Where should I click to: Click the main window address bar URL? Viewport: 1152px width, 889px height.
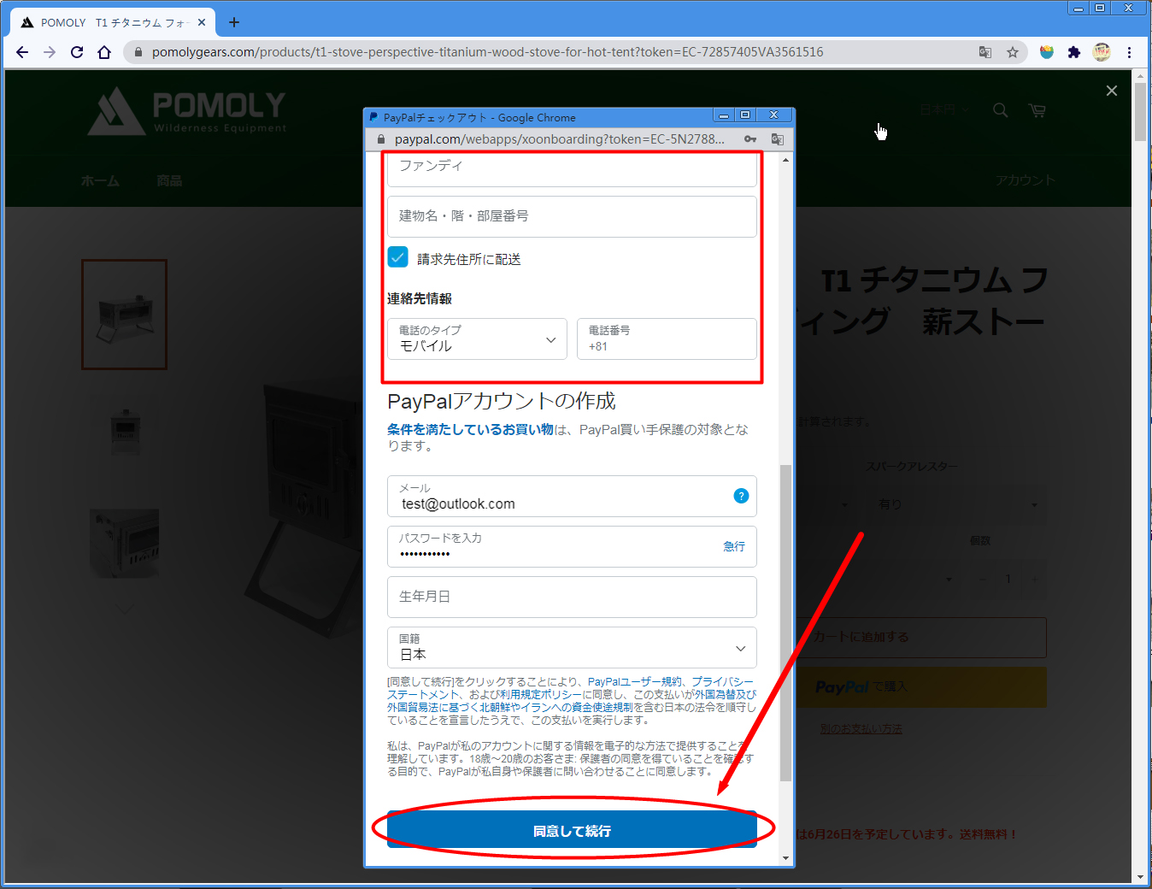point(487,52)
